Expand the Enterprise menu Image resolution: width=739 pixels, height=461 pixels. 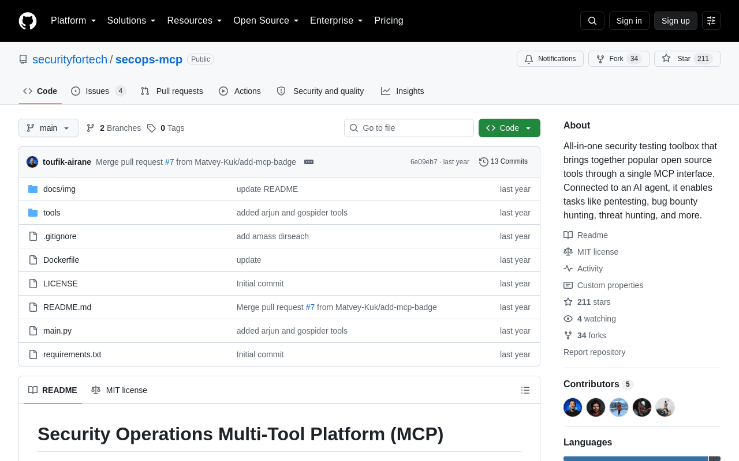[337, 21]
